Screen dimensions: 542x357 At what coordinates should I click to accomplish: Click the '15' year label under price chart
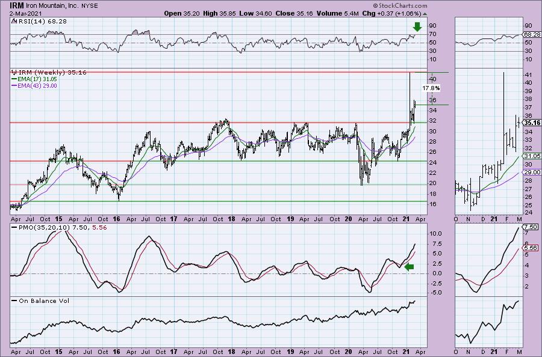point(59,219)
